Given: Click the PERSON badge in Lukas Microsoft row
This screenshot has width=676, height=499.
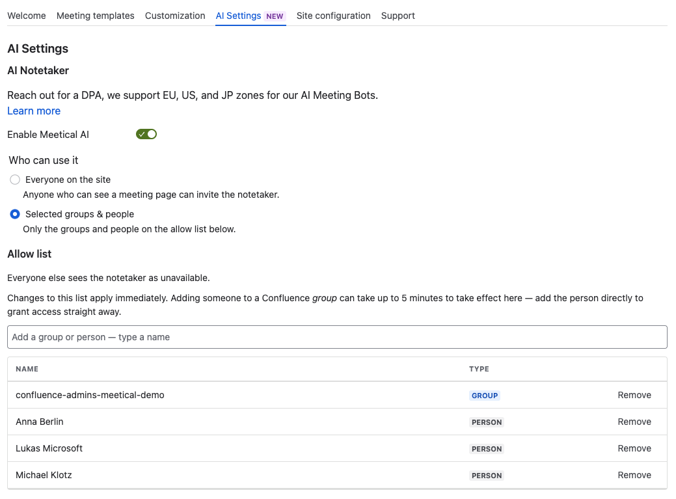Looking at the screenshot, I should (487, 449).
